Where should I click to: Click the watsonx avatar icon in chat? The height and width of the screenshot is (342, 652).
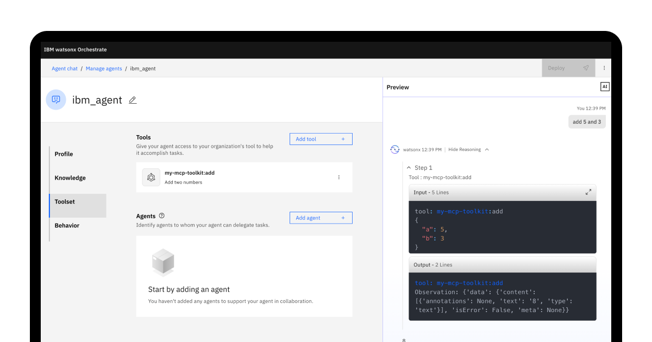pos(395,149)
